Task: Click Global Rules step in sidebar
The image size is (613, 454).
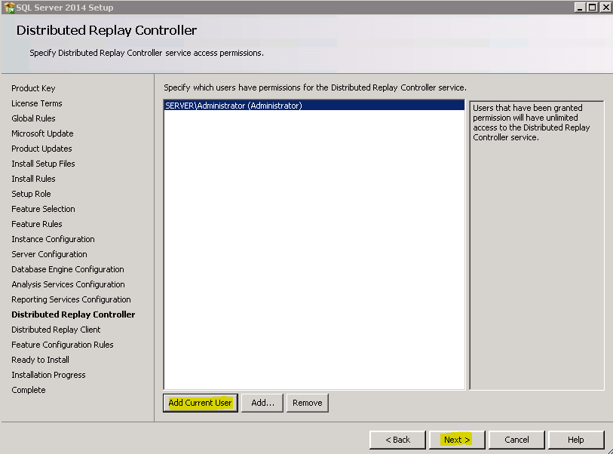Action: [33, 118]
